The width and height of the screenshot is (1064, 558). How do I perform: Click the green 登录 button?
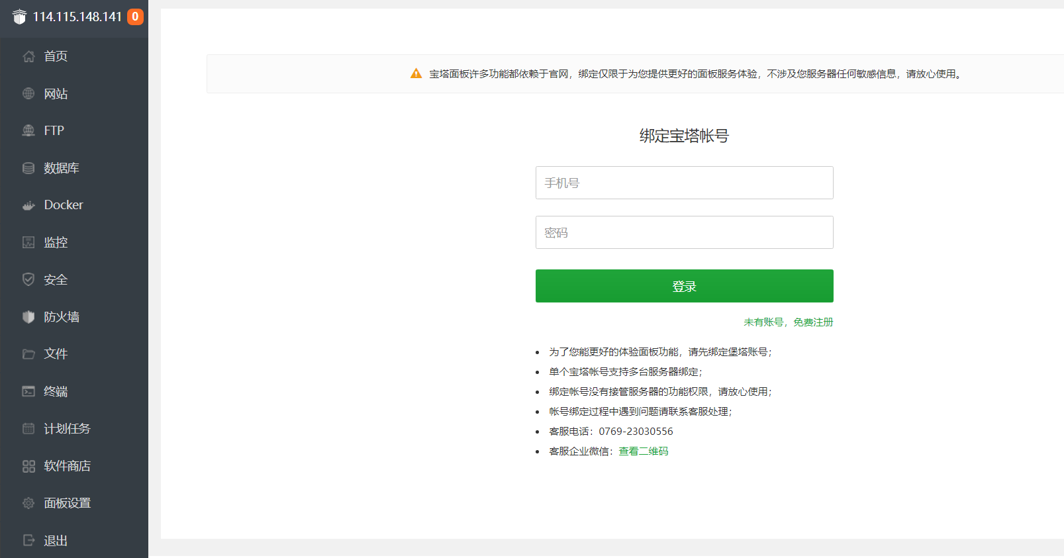tap(684, 286)
